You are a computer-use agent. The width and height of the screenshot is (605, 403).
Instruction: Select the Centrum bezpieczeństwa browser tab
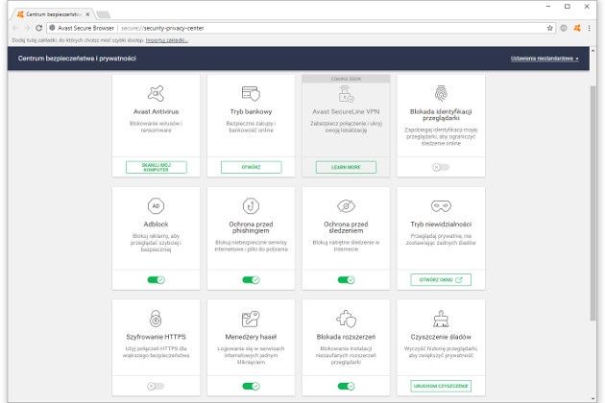coord(53,14)
